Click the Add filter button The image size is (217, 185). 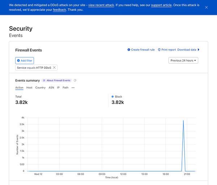(x=25, y=60)
